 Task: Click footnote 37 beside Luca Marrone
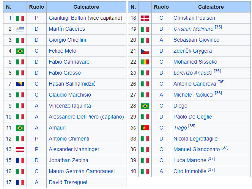[x=211, y=159]
